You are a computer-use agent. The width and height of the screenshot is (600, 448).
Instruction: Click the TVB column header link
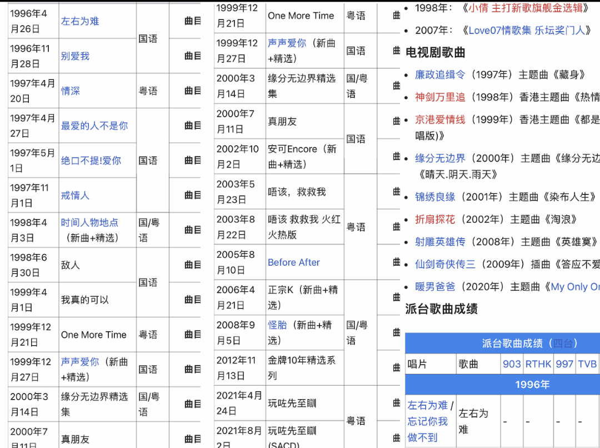coord(587,364)
